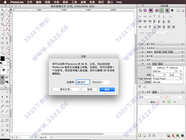Image resolution: width=186 pixels, height=140 pixels.
Task: Center horizontally align icon in tool settings
Action: point(145,16)
